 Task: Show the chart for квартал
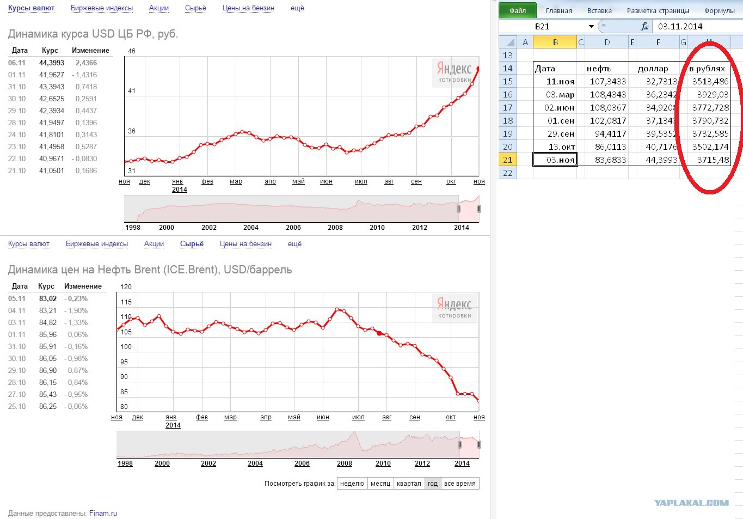(409, 484)
